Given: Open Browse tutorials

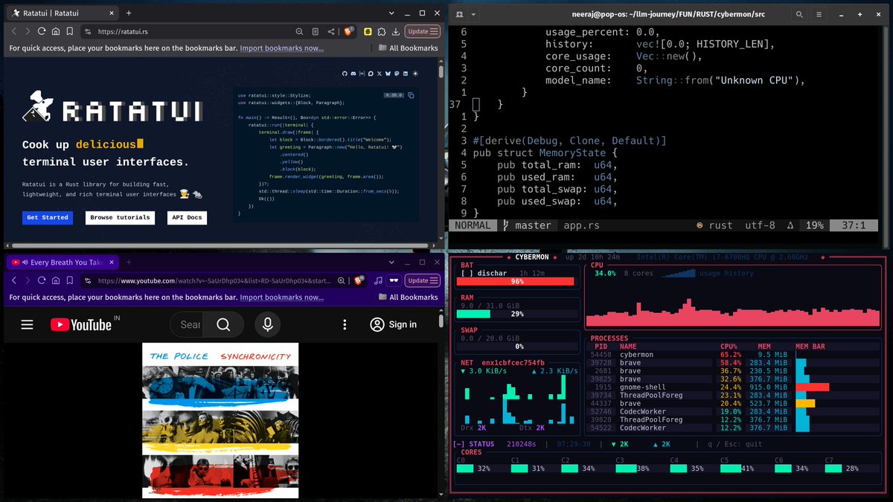Looking at the screenshot, I should point(121,218).
